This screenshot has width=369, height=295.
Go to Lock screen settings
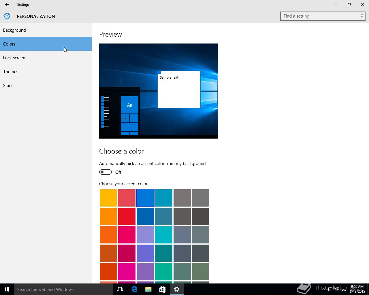click(x=46, y=58)
